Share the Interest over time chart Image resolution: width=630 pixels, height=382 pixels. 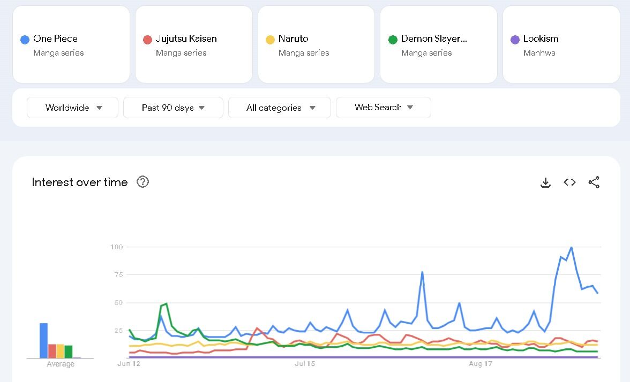594,182
